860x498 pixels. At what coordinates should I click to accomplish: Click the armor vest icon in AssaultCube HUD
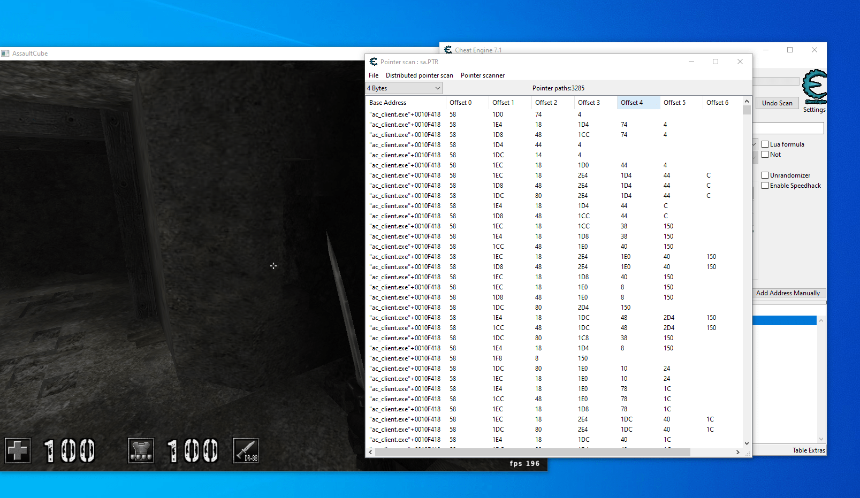pos(141,450)
